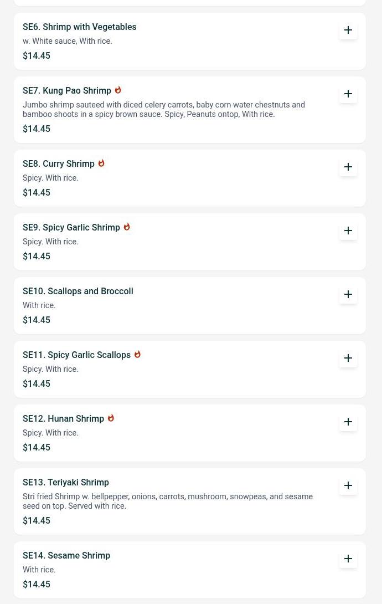
Task: Add SE6 Shrimp with Vegetables using plus icon
Action: click(x=348, y=30)
